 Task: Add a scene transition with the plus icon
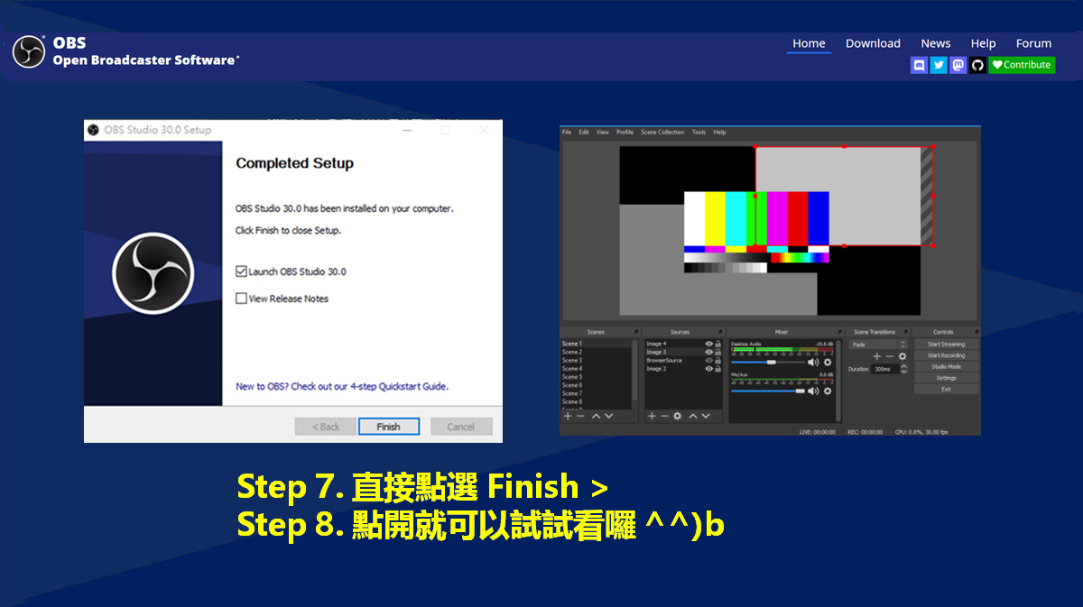tap(876, 356)
